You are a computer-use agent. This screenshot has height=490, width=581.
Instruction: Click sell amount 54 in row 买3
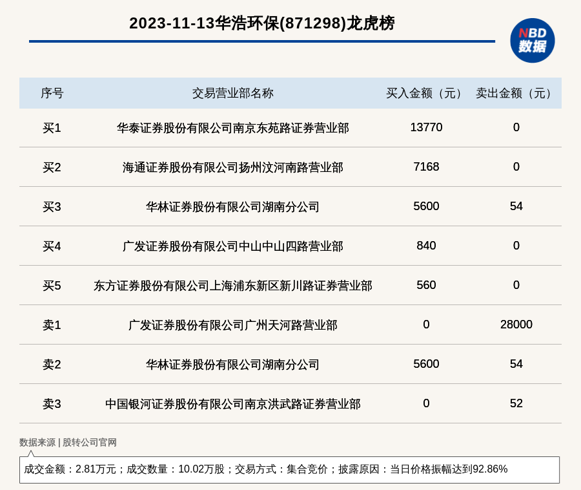point(516,206)
